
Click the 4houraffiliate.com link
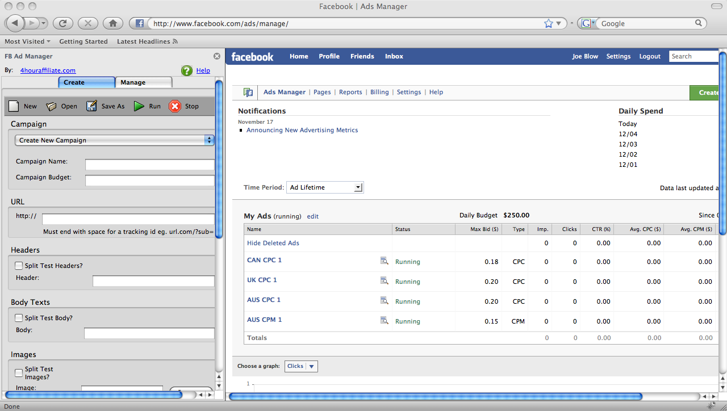click(48, 70)
